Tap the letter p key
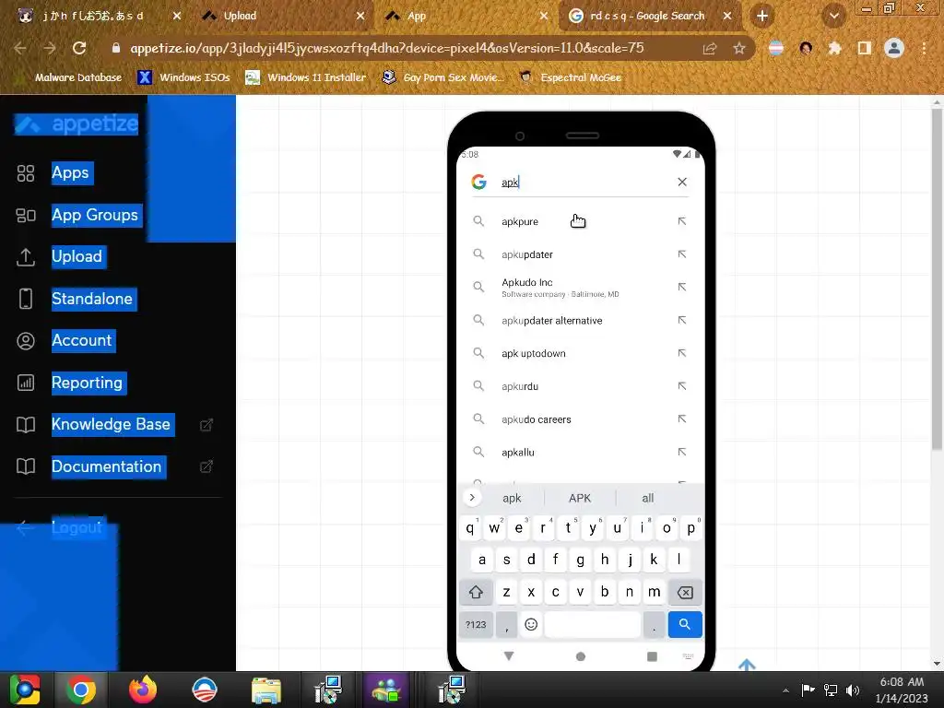The height and width of the screenshot is (708, 944). pyautogui.click(x=691, y=528)
